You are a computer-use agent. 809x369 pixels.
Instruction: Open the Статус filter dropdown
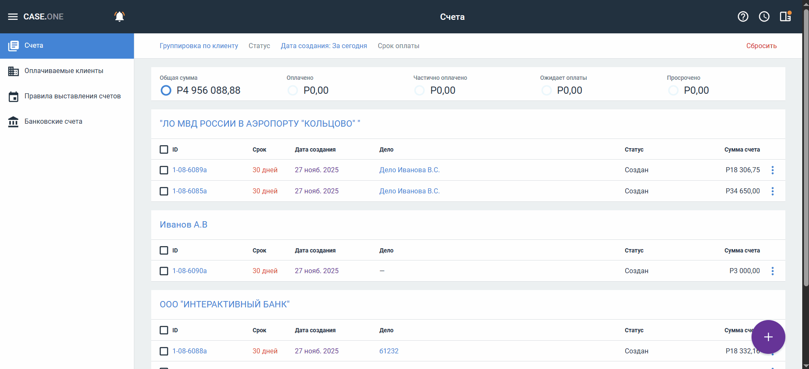tap(259, 46)
